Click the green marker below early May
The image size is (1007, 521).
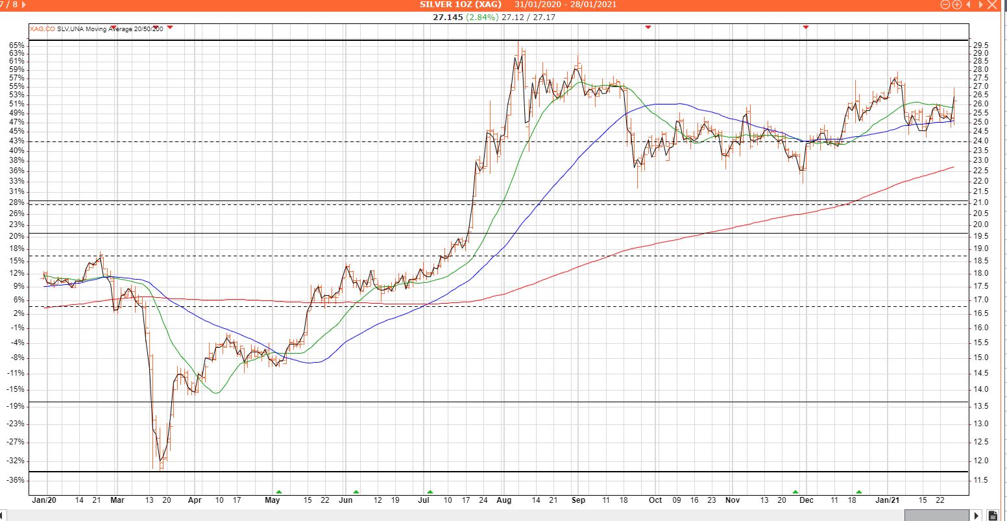pos(279,492)
